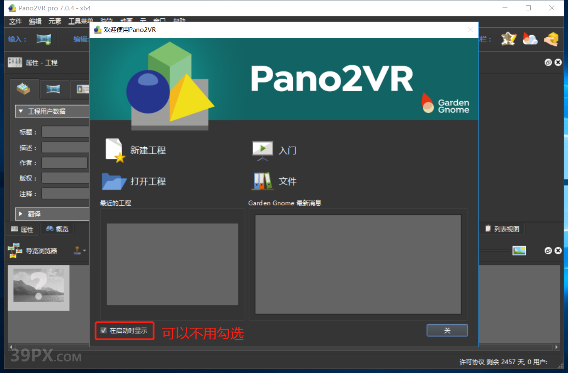Expand the 翻译 section

[21, 214]
